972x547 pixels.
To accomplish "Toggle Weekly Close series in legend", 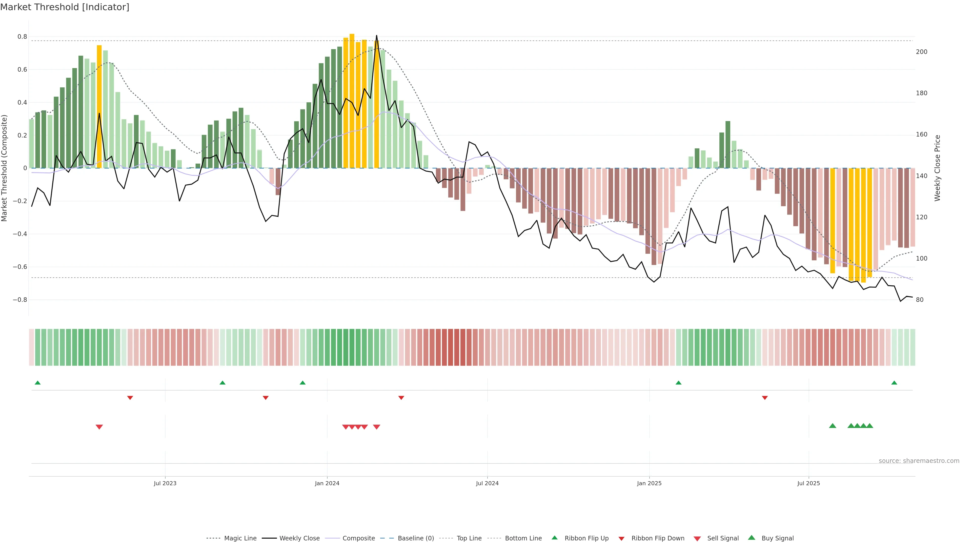I will [x=299, y=538].
